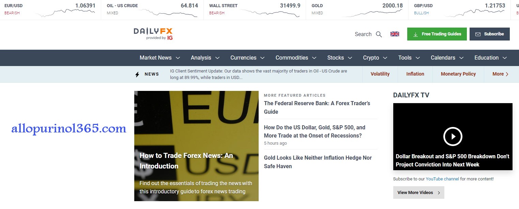519x209 pixels.
Task: Open the Market News menu
Action: 156,58
